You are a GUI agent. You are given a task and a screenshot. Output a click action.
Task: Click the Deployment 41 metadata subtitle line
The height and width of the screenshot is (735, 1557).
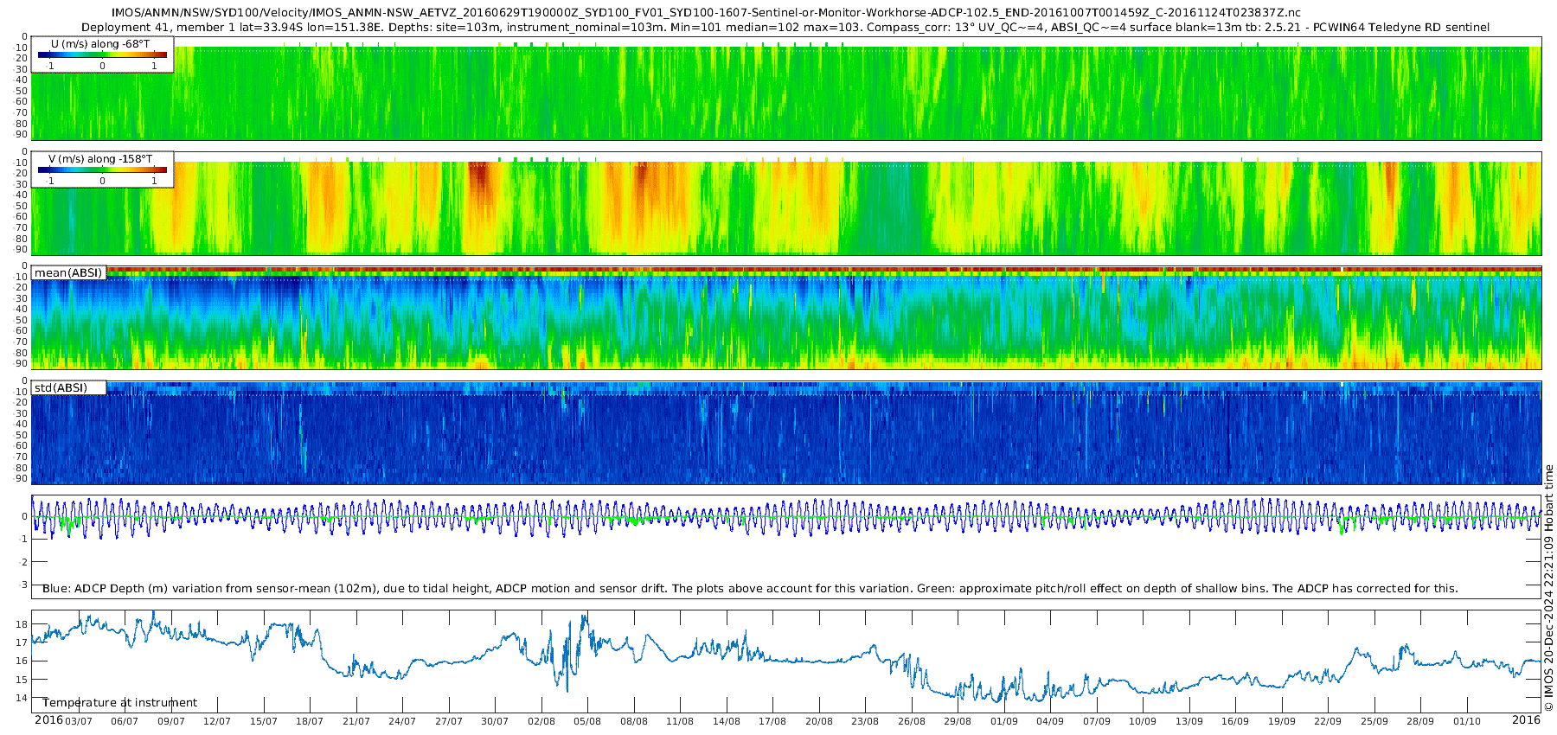[785, 28]
